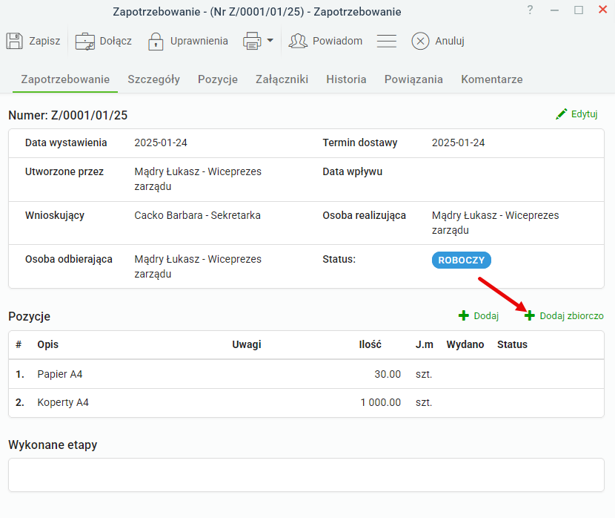This screenshot has width=615, height=518.
Task: Click the Numer: Z/0001/01/25 heading
Action: (68, 115)
